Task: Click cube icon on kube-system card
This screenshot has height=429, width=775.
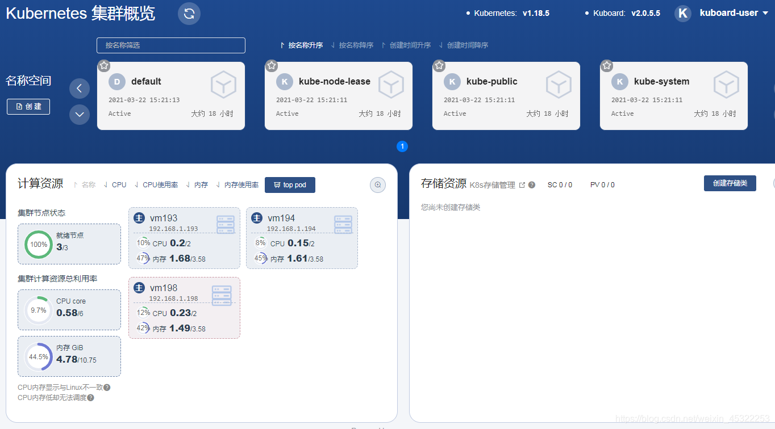Action: (x=726, y=85)
